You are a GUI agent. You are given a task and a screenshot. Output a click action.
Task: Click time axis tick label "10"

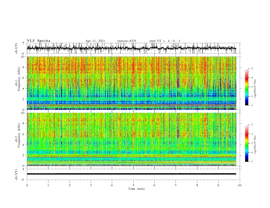(240, 185)
